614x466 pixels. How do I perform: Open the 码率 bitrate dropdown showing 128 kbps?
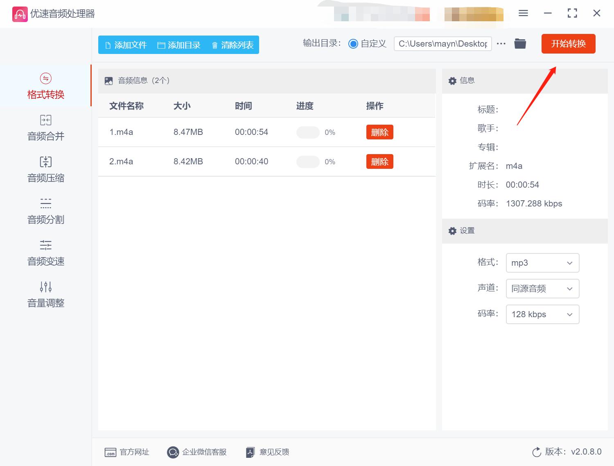(542, 314)
